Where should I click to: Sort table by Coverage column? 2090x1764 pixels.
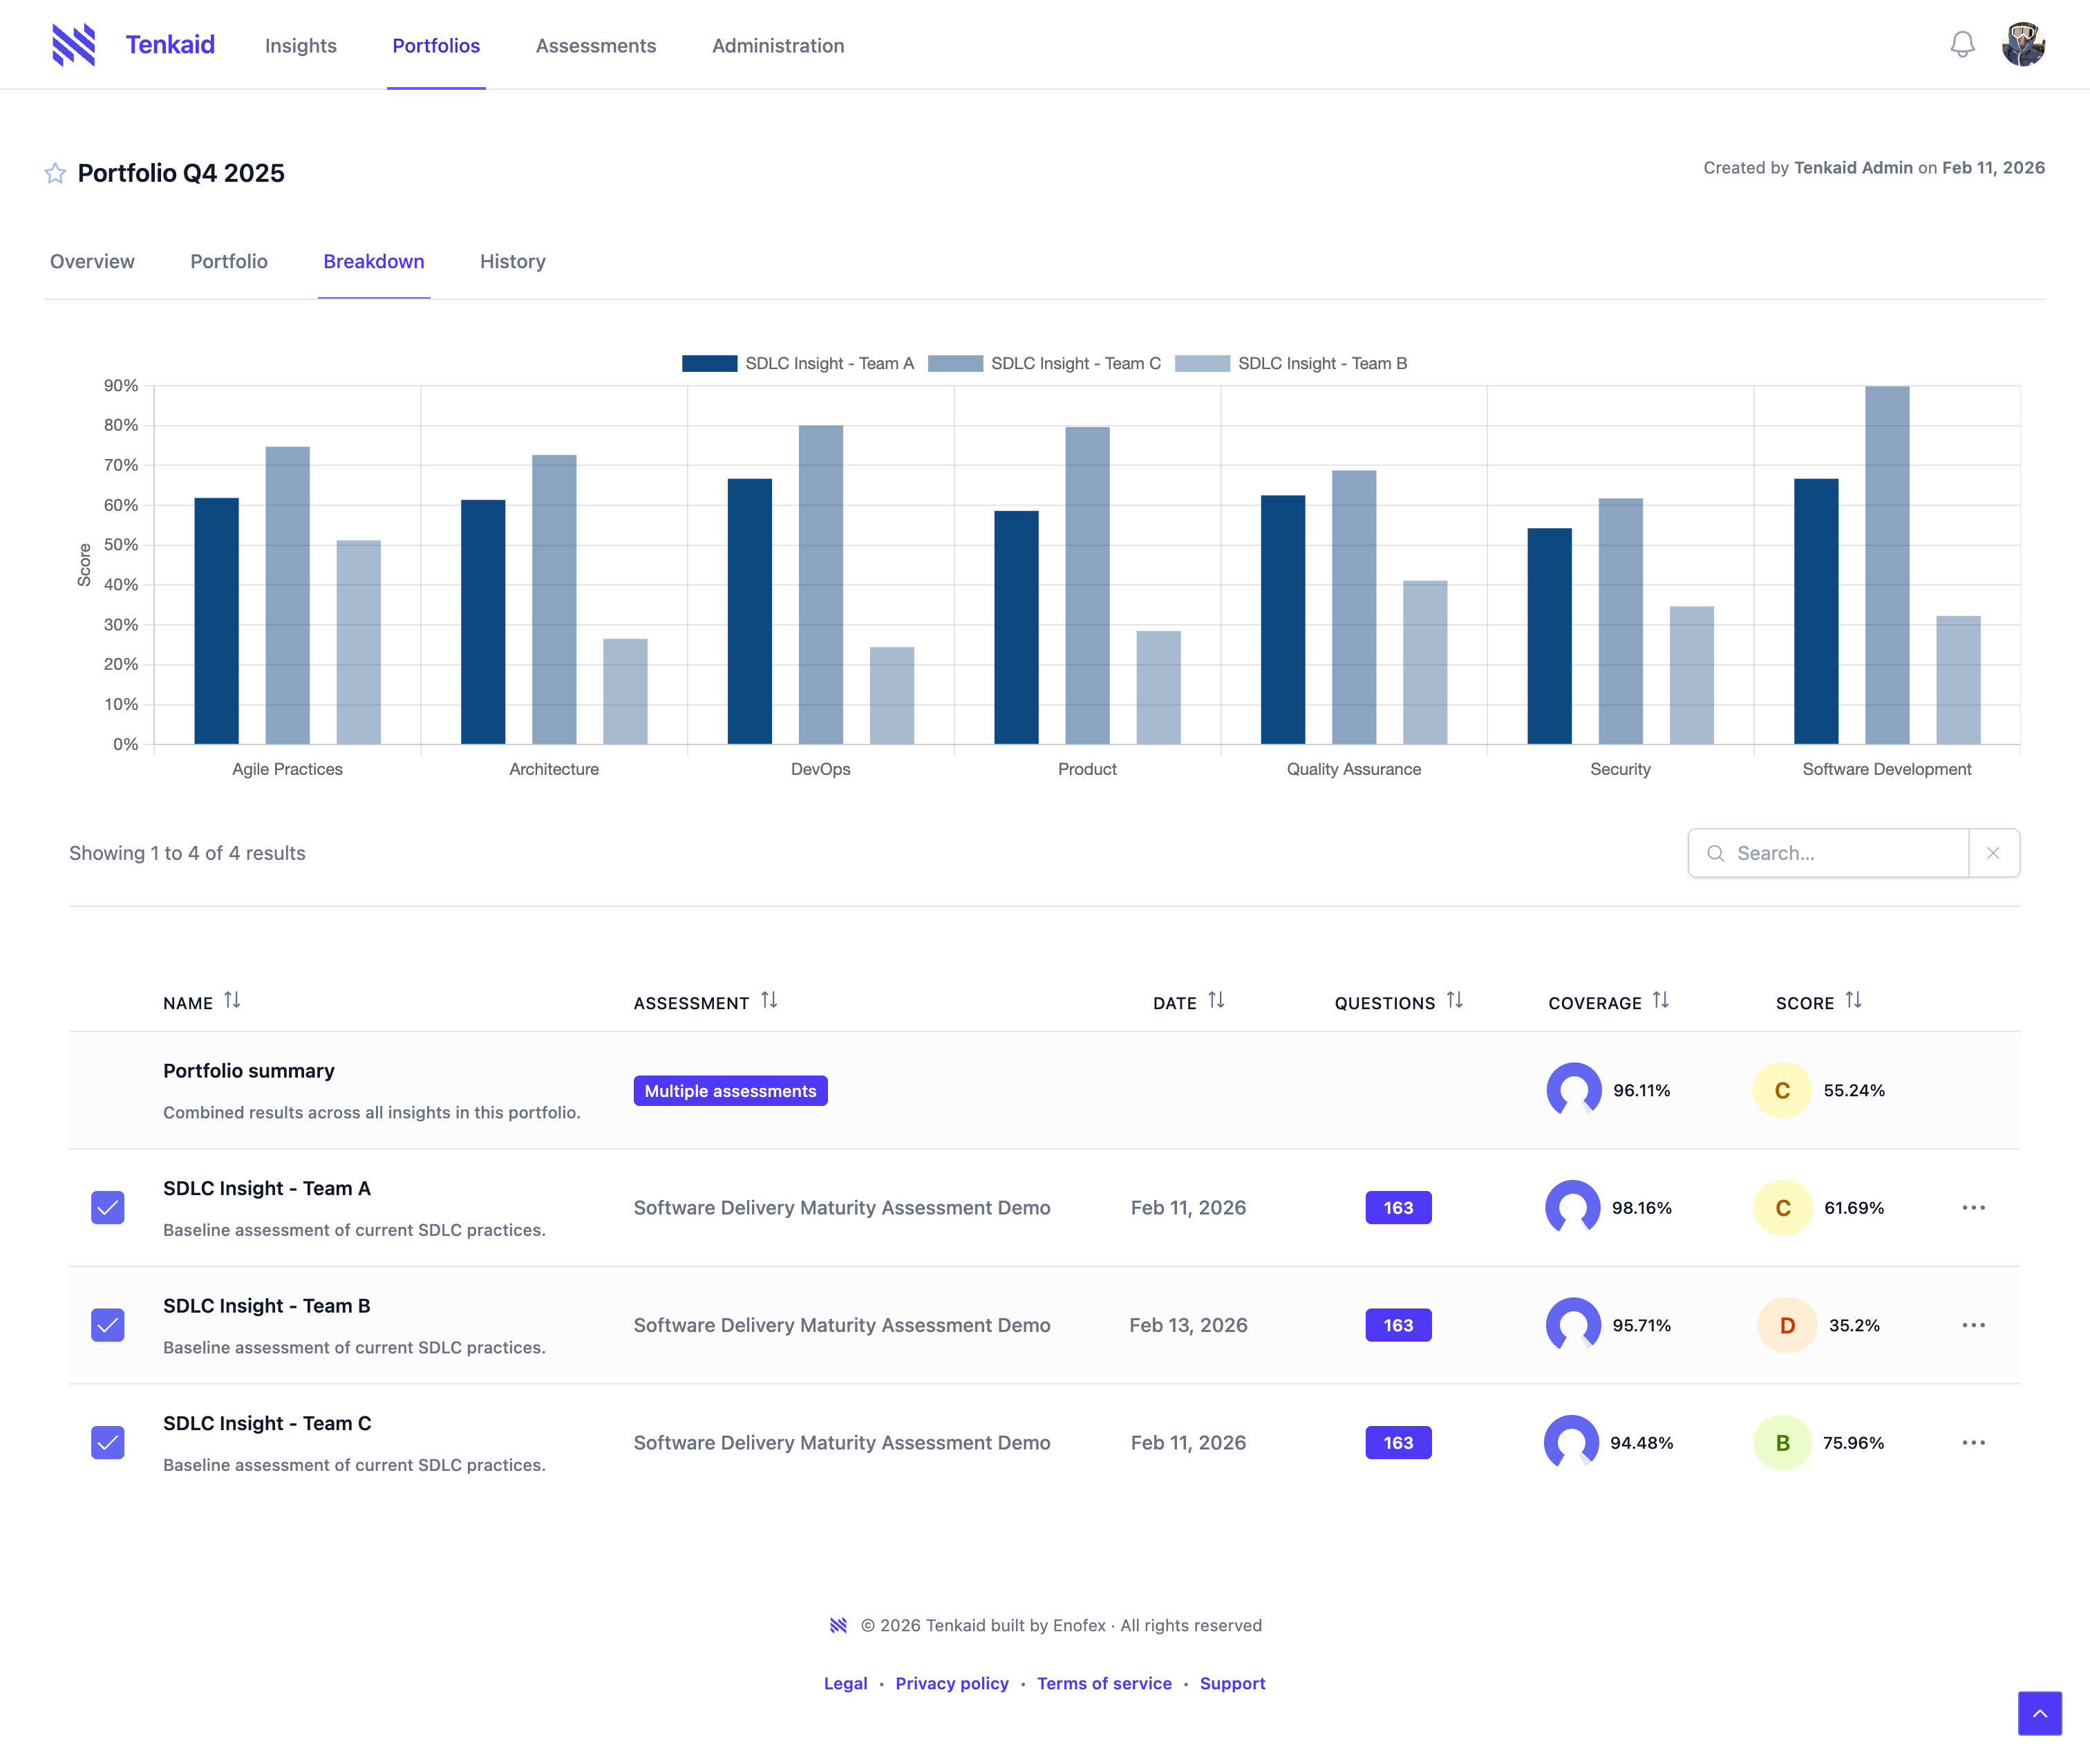[x=1660, y=1001]
